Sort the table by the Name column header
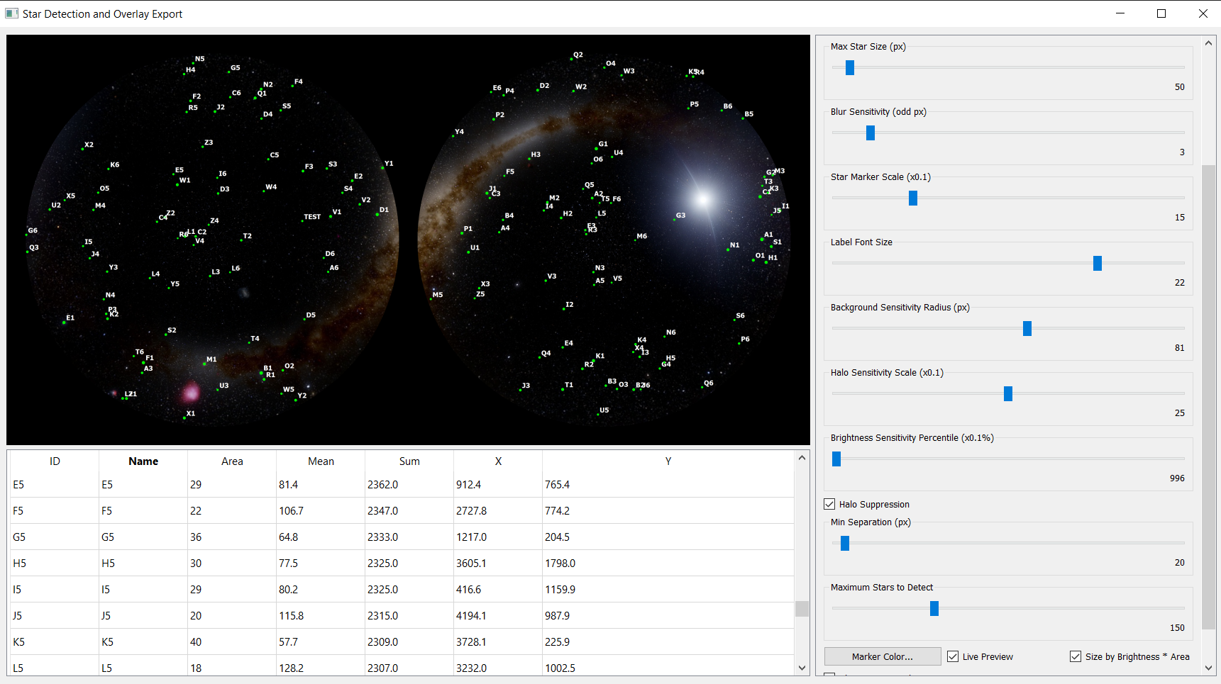 coord(143,461)
